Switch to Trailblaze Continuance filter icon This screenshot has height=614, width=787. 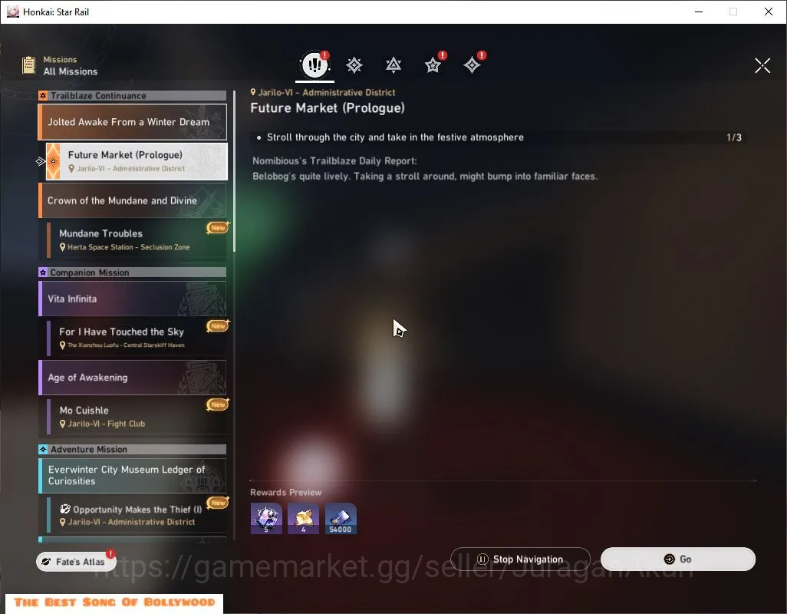point(393,65)
